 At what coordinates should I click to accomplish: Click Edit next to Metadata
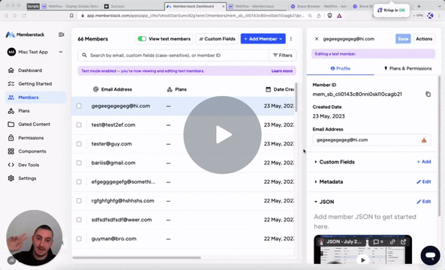coord(424,181)
